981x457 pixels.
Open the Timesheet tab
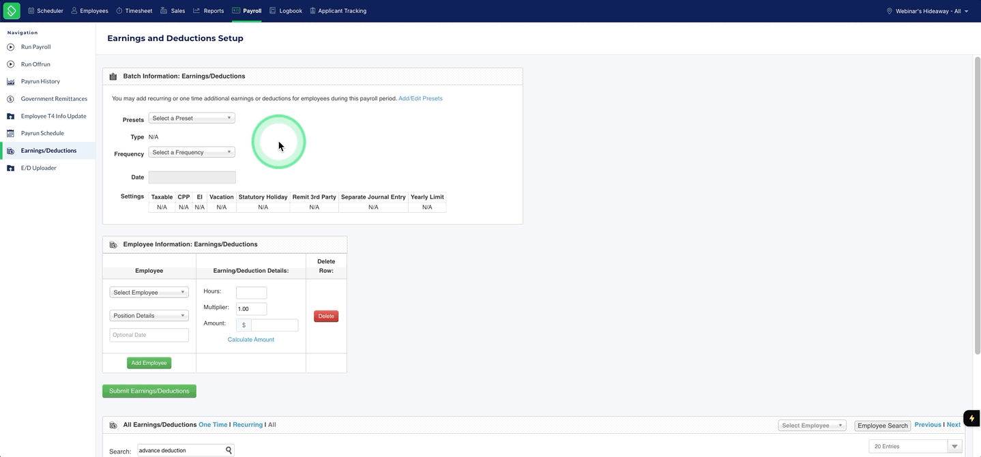[x=134, y=11]
